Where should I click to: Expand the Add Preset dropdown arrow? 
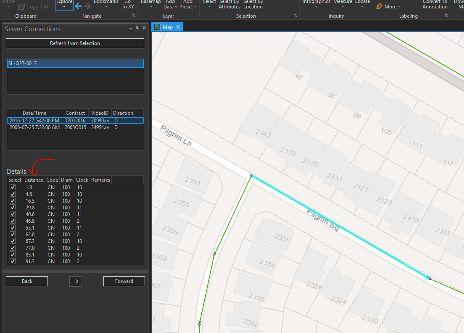[195, 7]
